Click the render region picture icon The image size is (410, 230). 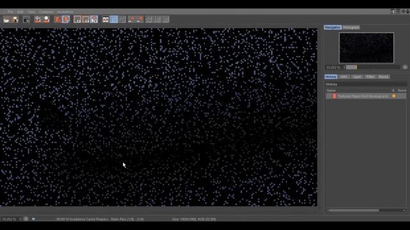coord(77,19)
